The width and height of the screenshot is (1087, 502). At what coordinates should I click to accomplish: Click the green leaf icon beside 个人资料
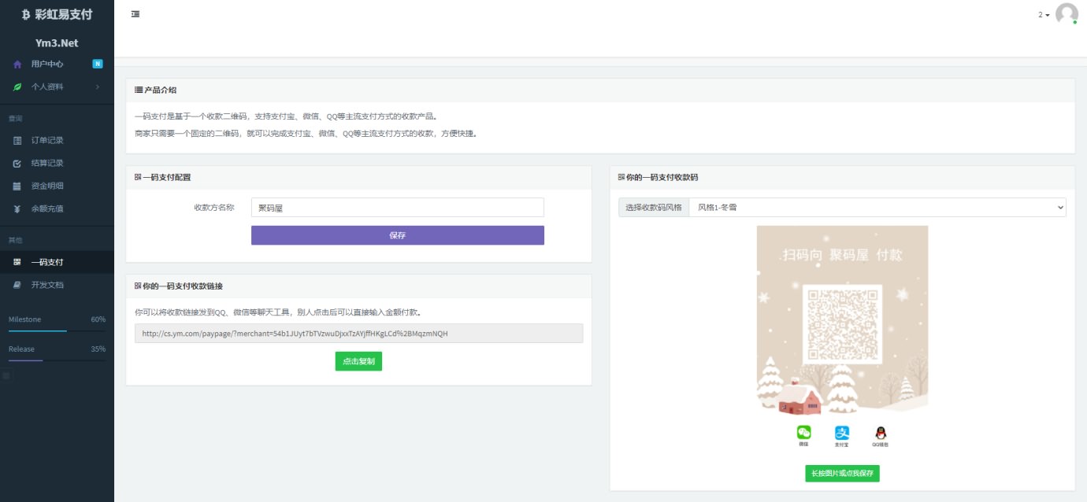17,87
